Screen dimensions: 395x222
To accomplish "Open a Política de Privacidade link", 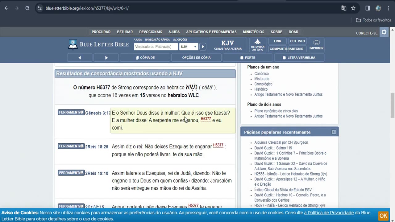I will [329, 213].
